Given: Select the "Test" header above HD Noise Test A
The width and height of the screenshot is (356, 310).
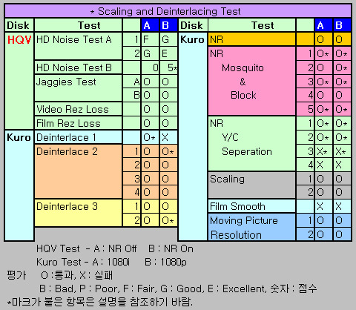Looking at the screenshot, I should pos(89,25).
